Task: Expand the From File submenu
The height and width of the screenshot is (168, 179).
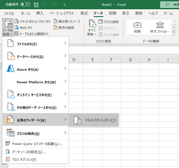Action: [35, 44]
